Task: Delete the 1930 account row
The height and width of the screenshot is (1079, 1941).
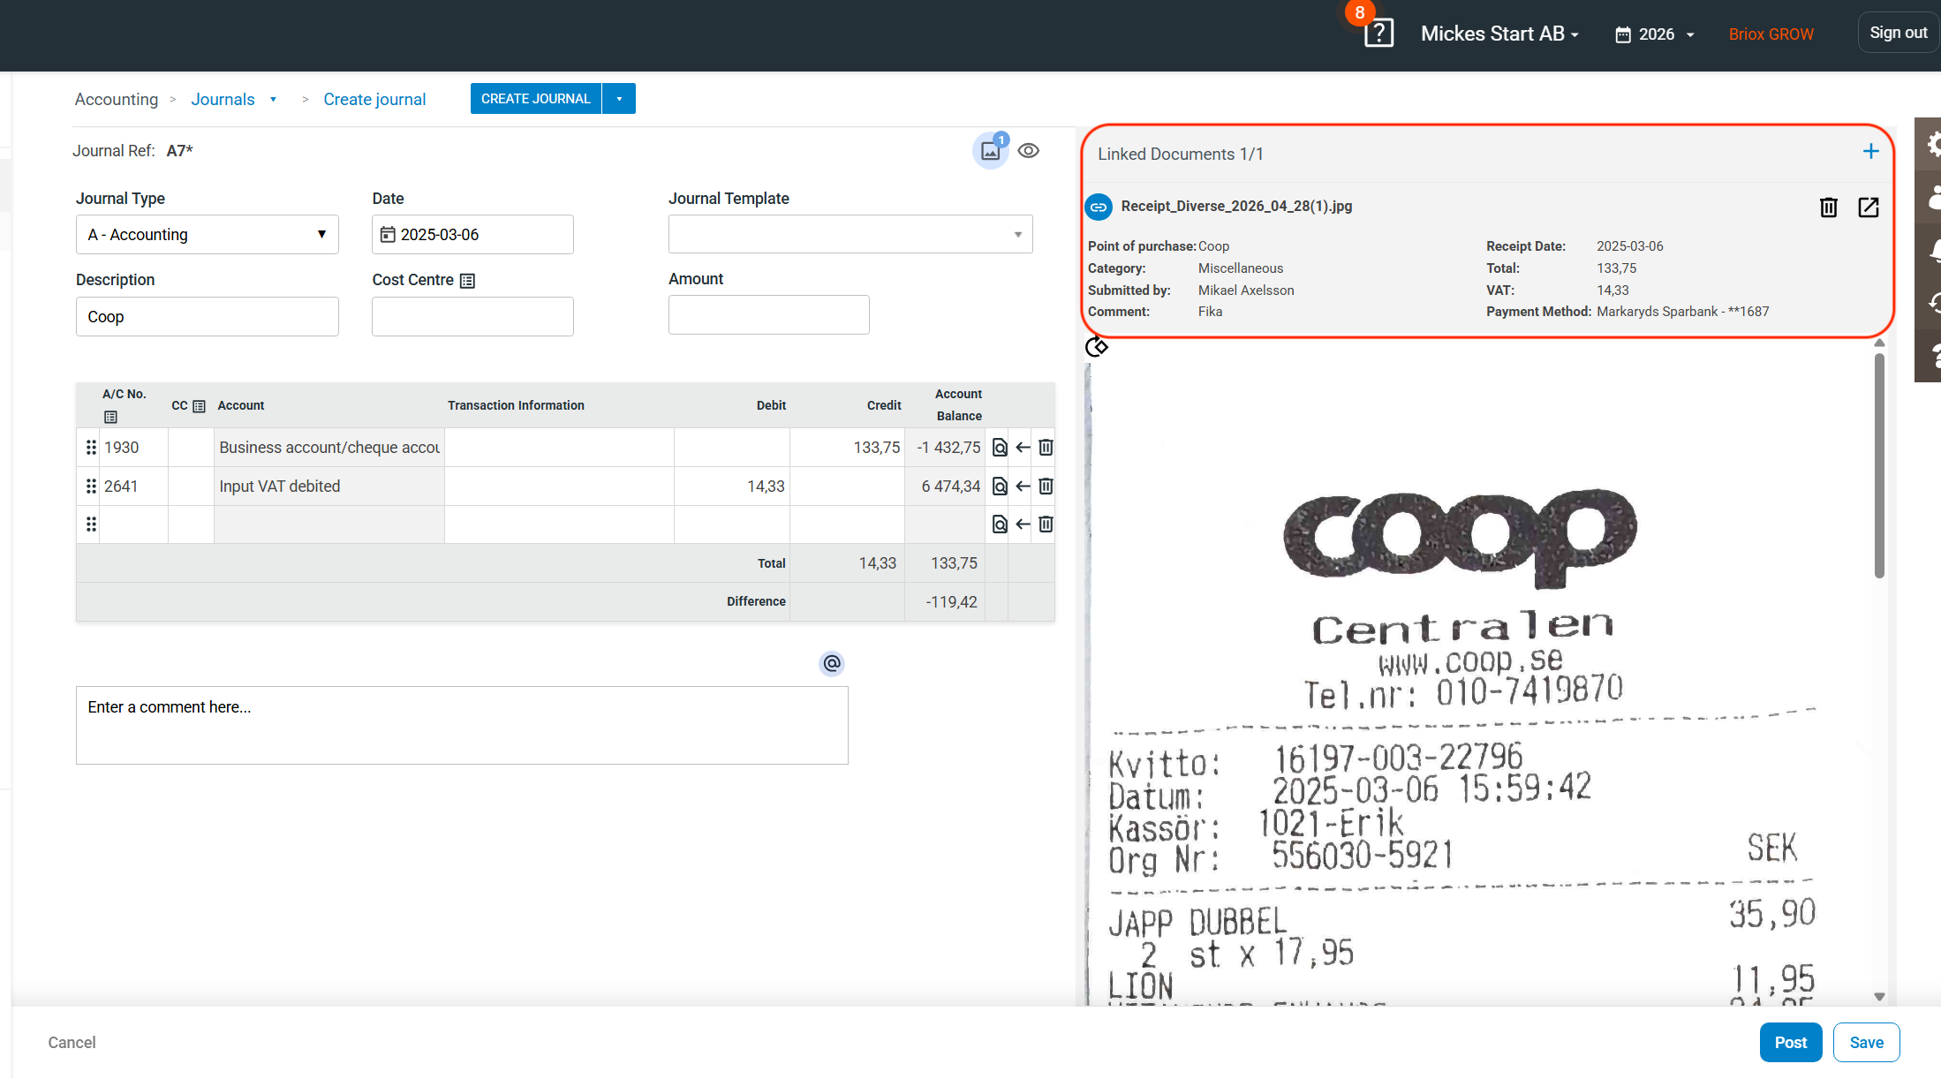Action: click(1046, 448)
